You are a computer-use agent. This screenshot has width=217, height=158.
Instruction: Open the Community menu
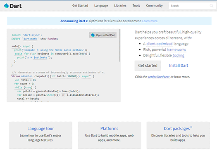tap(154, 6)
